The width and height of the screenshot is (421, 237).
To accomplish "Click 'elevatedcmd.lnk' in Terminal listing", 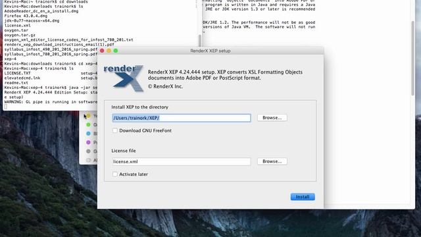I will coord(22,78).
